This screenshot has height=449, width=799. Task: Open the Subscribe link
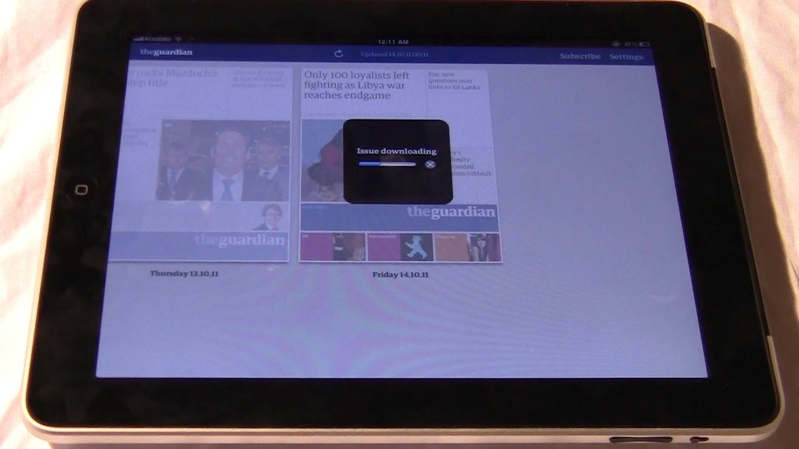pos(580,56)
